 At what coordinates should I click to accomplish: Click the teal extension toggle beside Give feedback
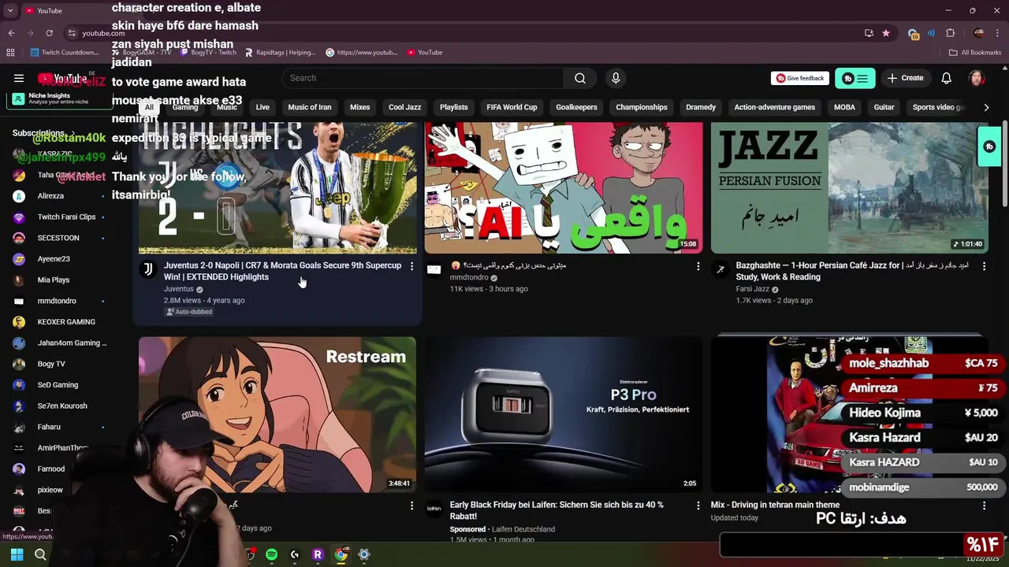(854, 78)
